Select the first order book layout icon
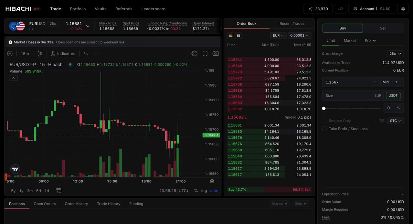Screen dimensions: 413x224 click(x=231, y=35)
